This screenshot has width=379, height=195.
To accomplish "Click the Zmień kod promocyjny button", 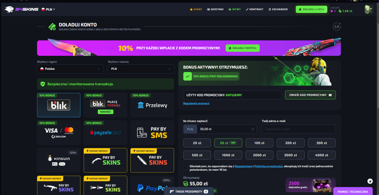I will (x=310, y=95).
